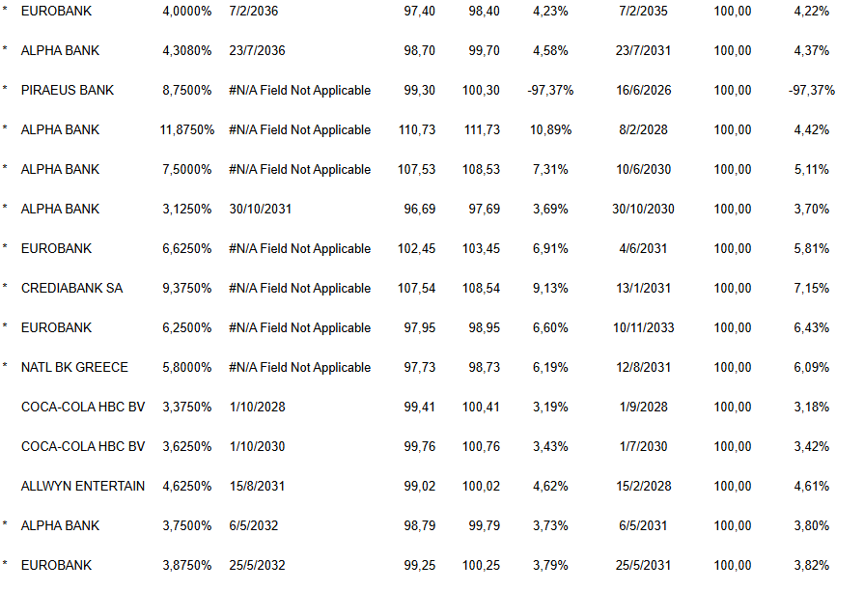The image size is (864, 591).
Task: Select NATL BK GREECE row label
Action: 74,367
